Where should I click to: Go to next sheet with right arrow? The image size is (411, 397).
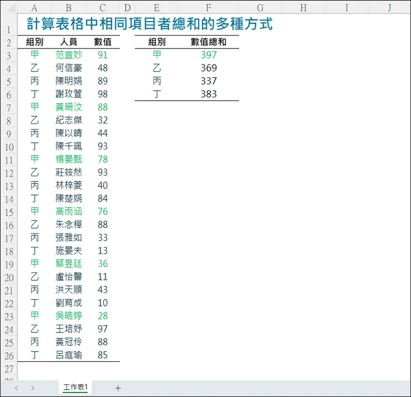[33, 388]
